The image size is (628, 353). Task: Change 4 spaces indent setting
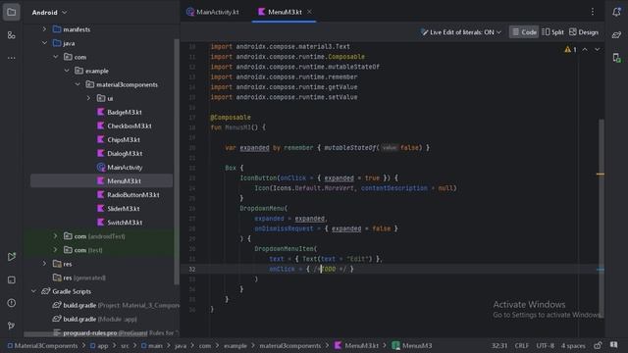click(573, 345)
